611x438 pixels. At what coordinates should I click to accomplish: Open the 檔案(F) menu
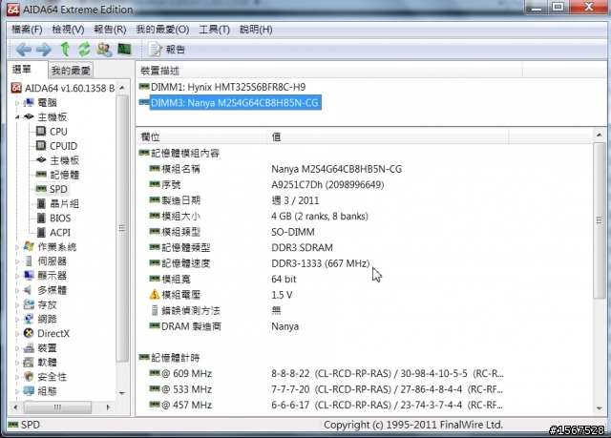[x=27, y=30]
